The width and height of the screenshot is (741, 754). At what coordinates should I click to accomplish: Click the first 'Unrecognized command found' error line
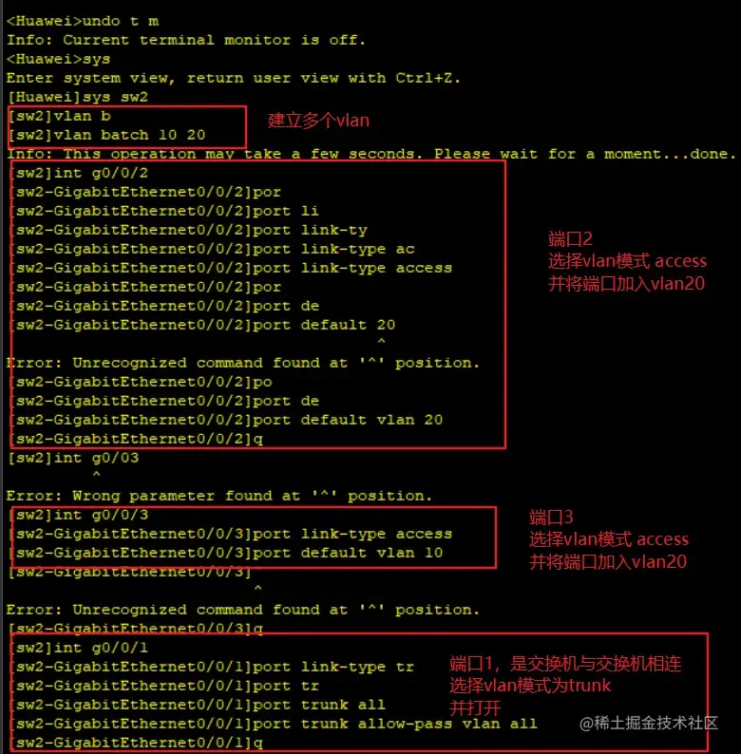tap(243, 363)
